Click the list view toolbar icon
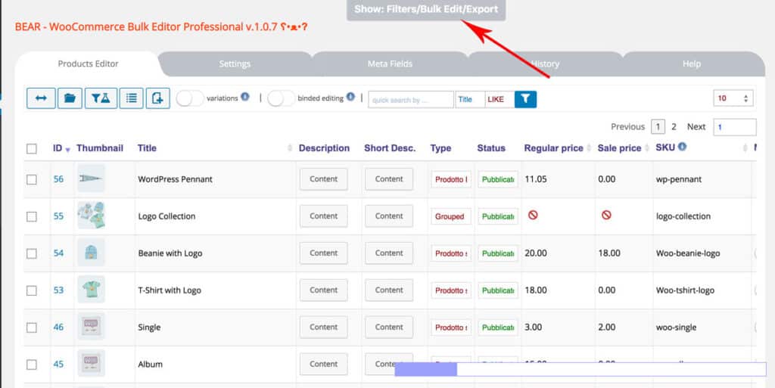This screenshot has height=388, width=775. [132, 98]
